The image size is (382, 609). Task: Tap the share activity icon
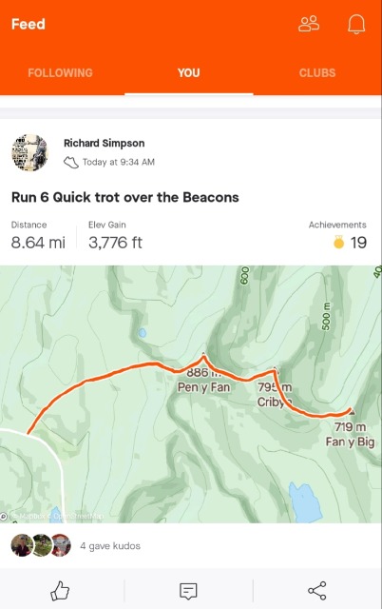click(x=317, y=591)
